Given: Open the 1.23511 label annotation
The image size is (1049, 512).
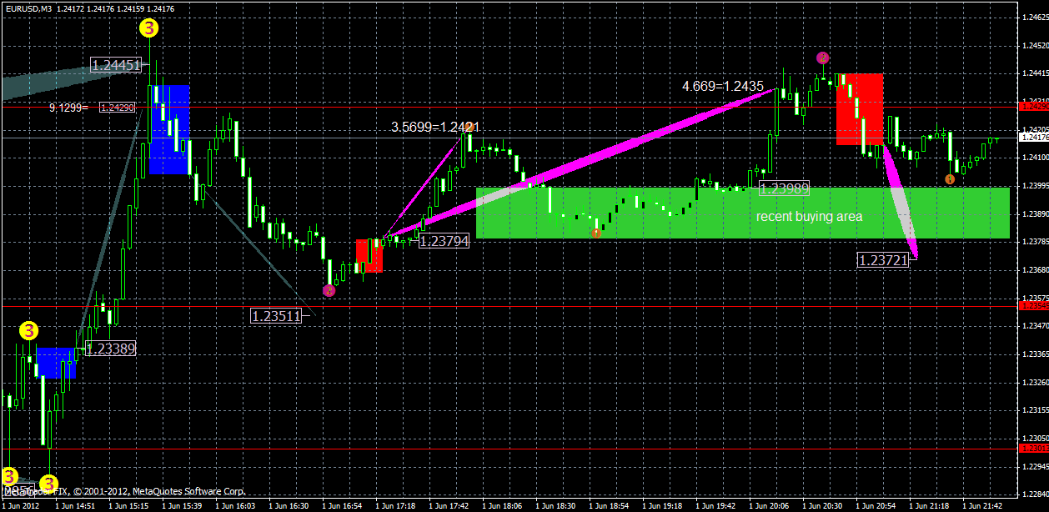Looking at the screenshot, I should coord(275,314).
